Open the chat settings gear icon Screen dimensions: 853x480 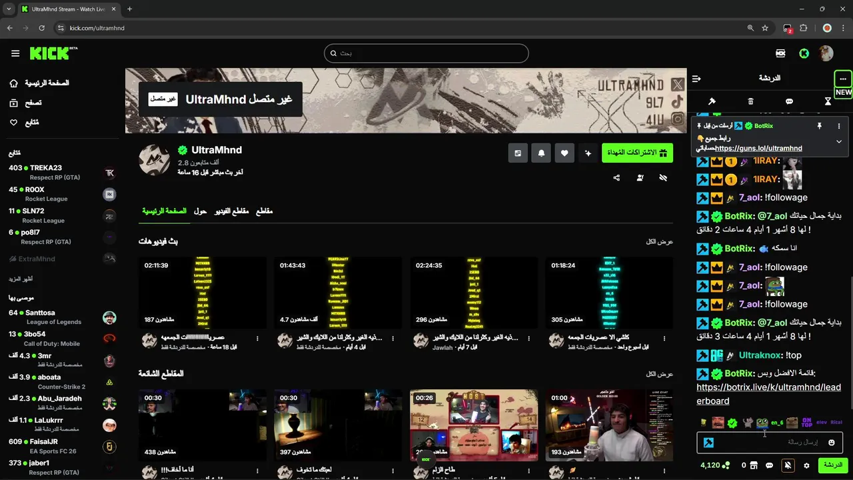[x=806, y=465]
